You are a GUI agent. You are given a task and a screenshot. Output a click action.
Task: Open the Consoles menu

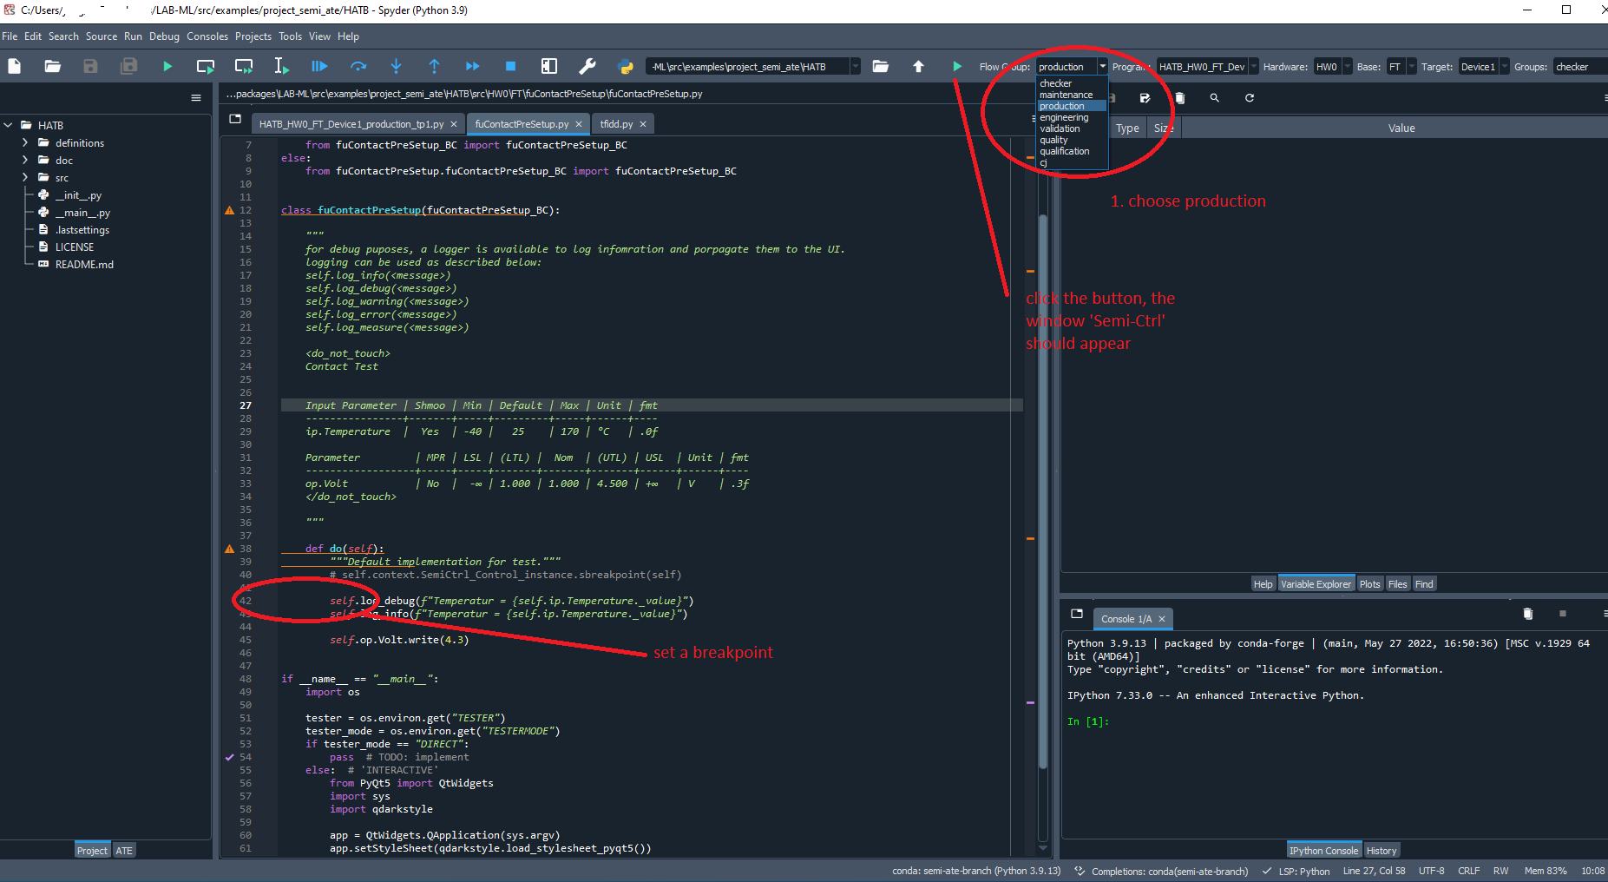(x=207, y=36)
